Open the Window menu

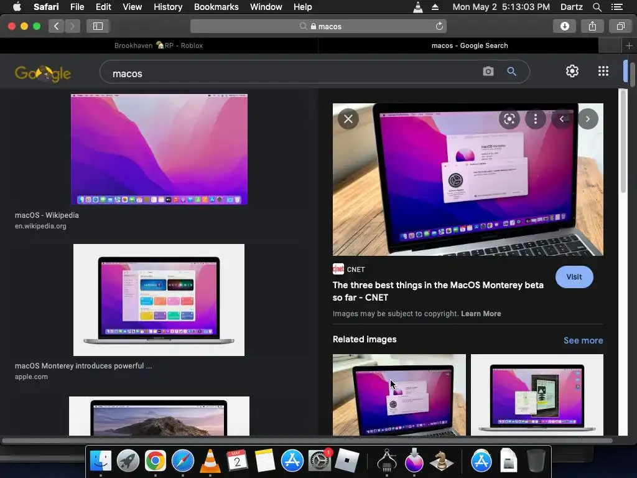[x=266, y=7]
